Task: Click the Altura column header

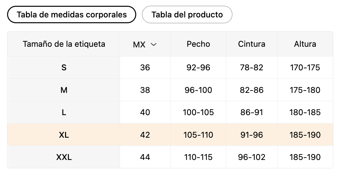Action: [x=305, y=44]
